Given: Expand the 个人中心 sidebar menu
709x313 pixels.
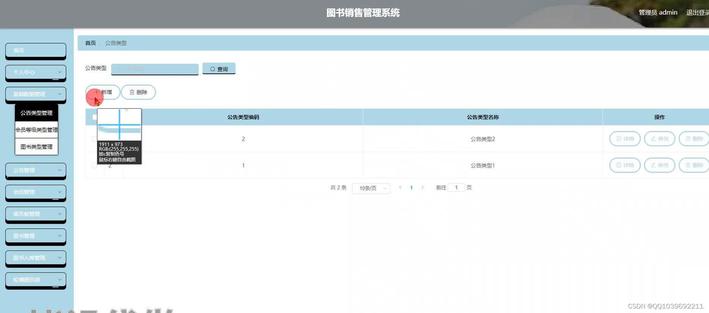Looking at the screenshot, I should tap(36, 72).
